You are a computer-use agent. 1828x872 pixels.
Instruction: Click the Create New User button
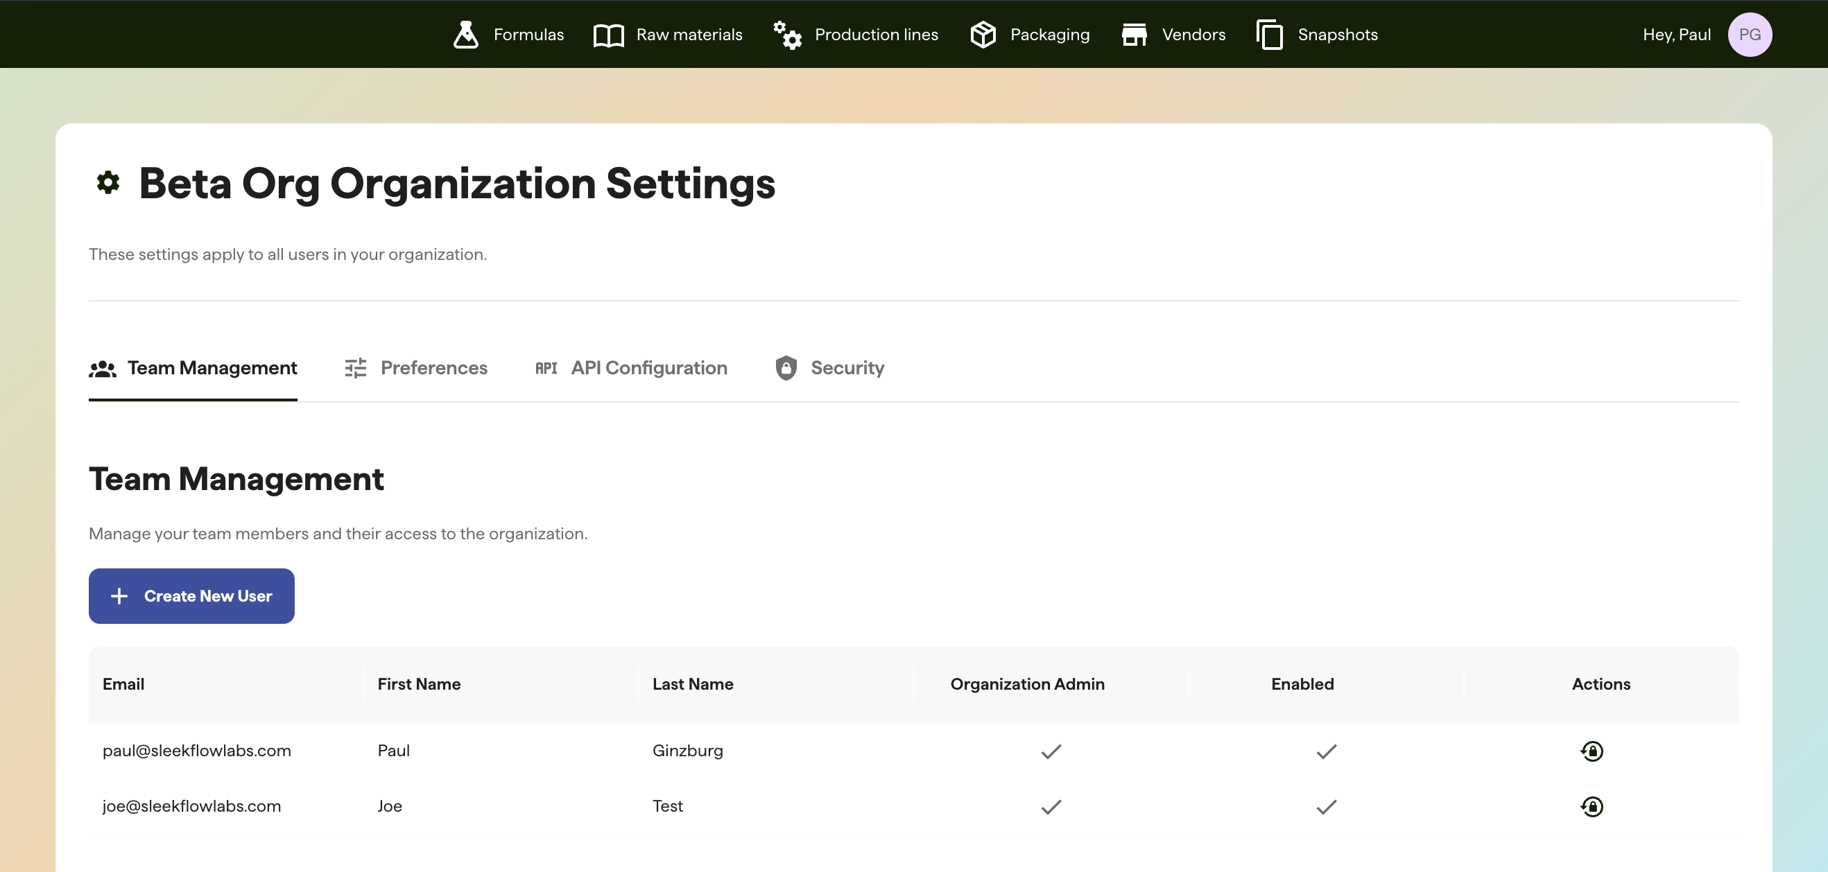coord(191,596)
